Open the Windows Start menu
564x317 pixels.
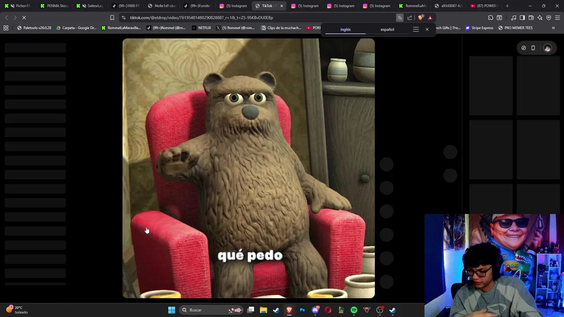tap(171, 310)
